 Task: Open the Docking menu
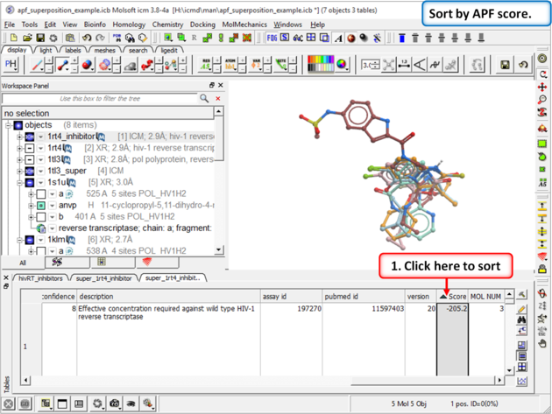202,25
